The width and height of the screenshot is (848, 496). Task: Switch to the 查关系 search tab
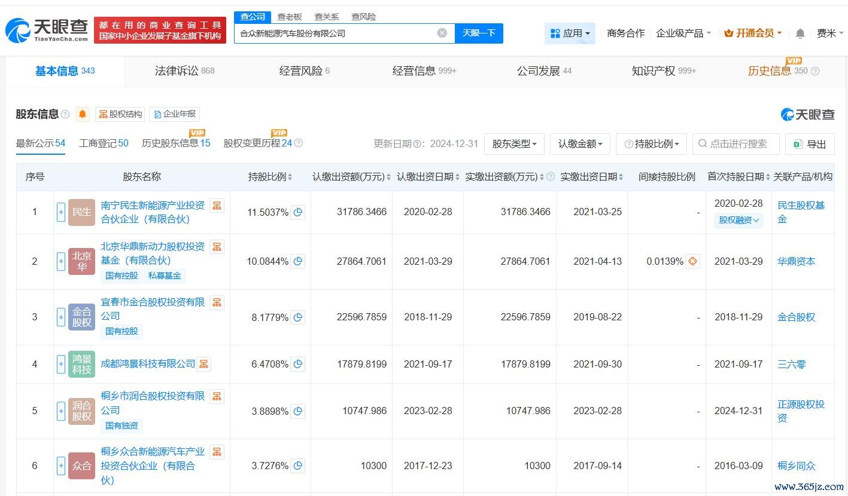pyautogui.click(x=327, y=17)
